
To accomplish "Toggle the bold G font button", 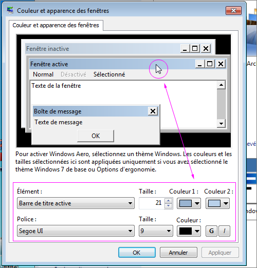I will tap(211, 231).
